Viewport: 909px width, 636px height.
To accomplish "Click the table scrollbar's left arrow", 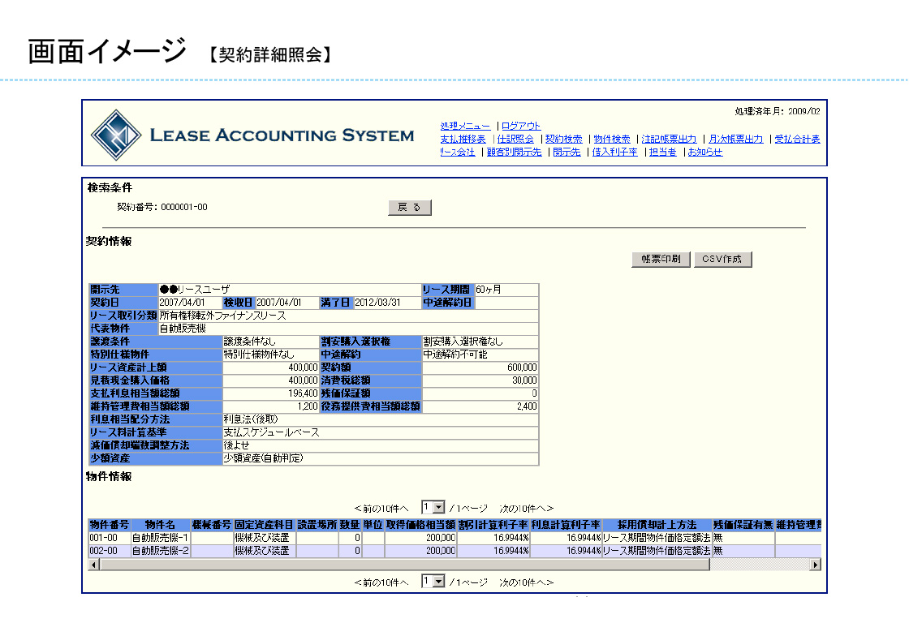I will tap(94, 565).
